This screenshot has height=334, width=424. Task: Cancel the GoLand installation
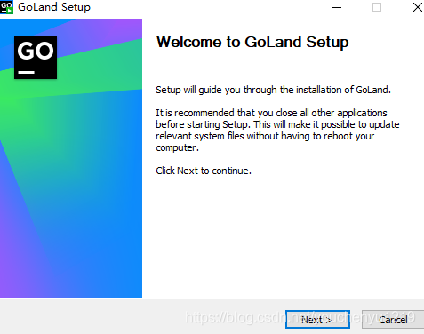pos(393,319)
